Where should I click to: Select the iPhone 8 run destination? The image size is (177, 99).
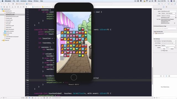(x=29, y=4)
